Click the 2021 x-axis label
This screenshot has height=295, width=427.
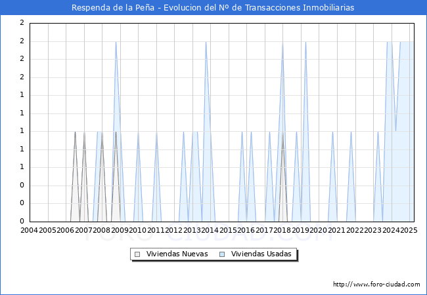pyautogui.click(x=337, y=230)
